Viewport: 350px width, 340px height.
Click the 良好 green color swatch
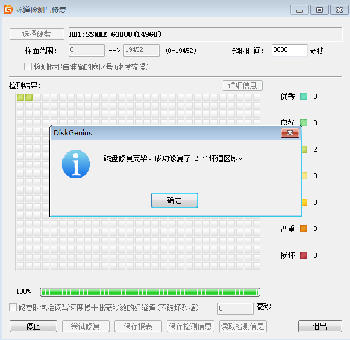[304, 123]
